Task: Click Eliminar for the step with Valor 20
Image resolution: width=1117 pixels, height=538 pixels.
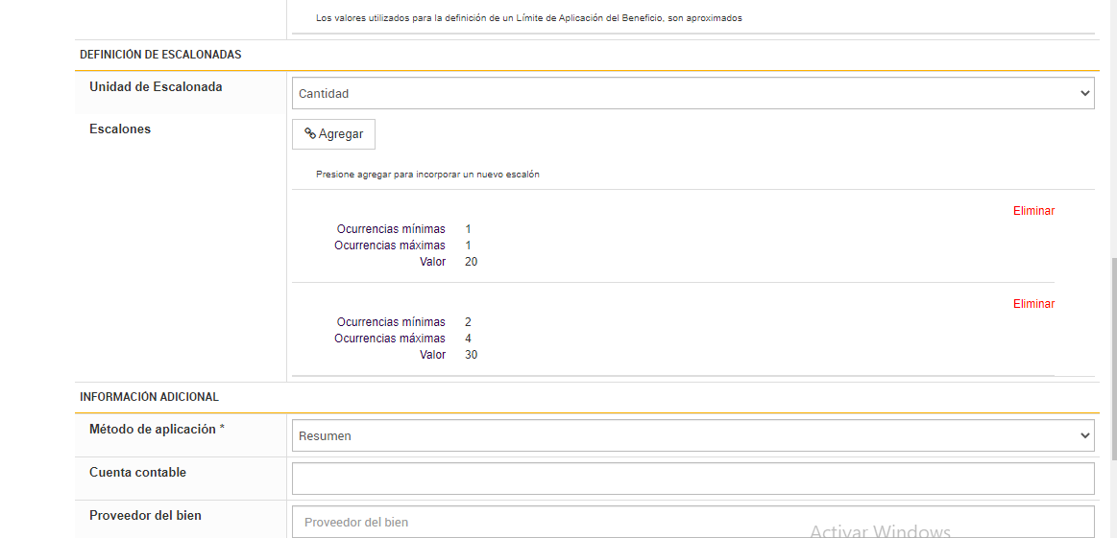Action: pos(1033,211)
